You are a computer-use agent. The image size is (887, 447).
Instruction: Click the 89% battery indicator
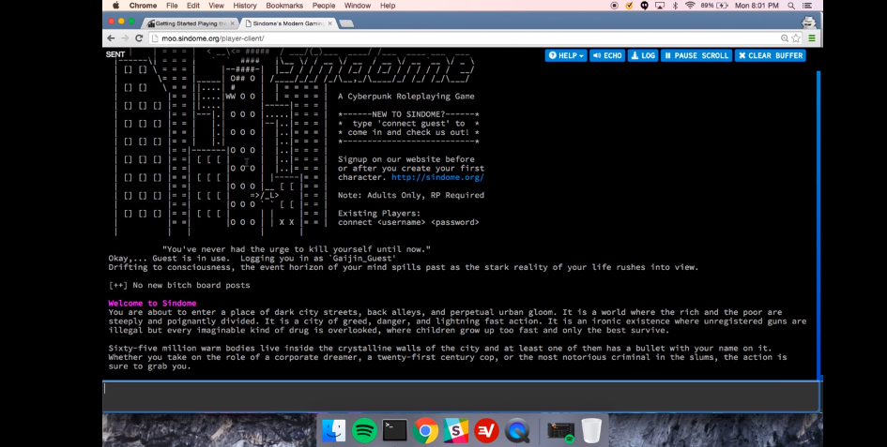(x=714, y=6)
